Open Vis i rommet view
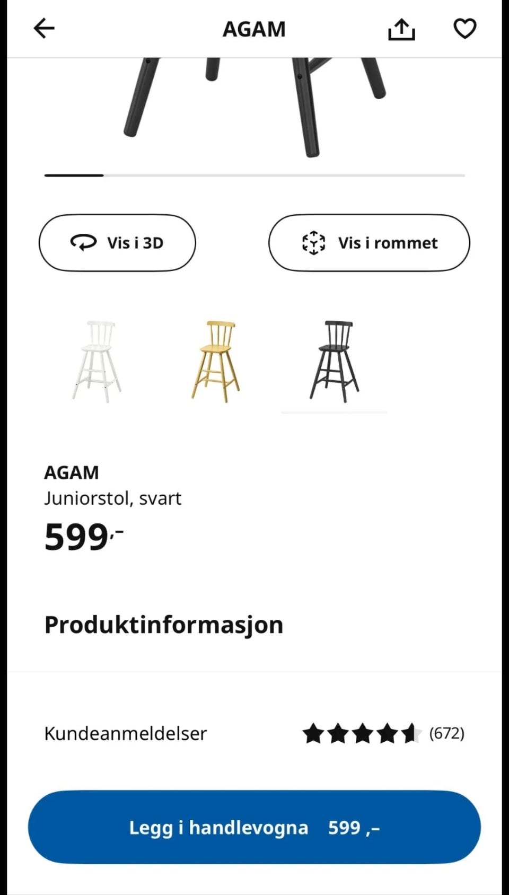Screen dimensions: 509x895 (369, 243)
